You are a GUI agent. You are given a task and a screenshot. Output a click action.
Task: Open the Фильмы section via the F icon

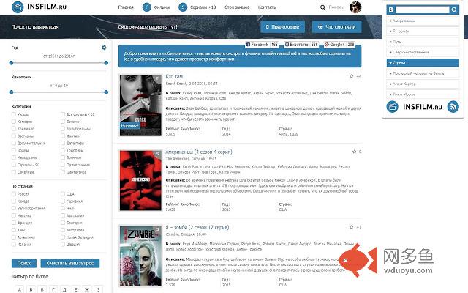[146, 7]
